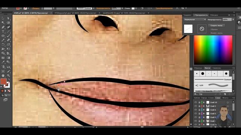Switch to the Обводка panel tab

click(x=214, y=15)
